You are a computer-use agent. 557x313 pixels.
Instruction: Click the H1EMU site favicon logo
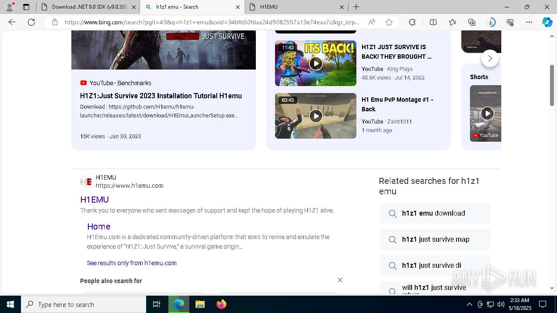(x=86, y=182)
